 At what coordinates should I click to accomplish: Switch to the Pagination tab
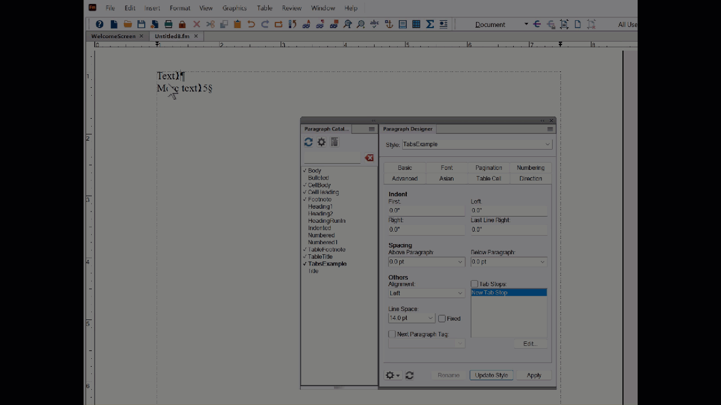(488, 168)
